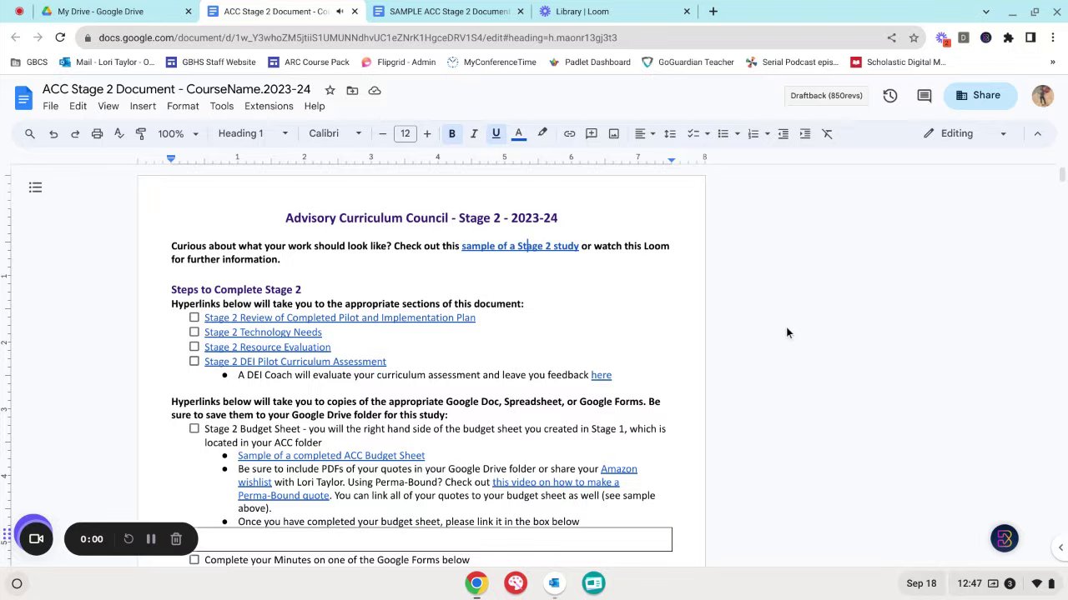Open Sample of a completed ACC Budget Sheet
This screenshot has width=1068, height=600.
331,455
